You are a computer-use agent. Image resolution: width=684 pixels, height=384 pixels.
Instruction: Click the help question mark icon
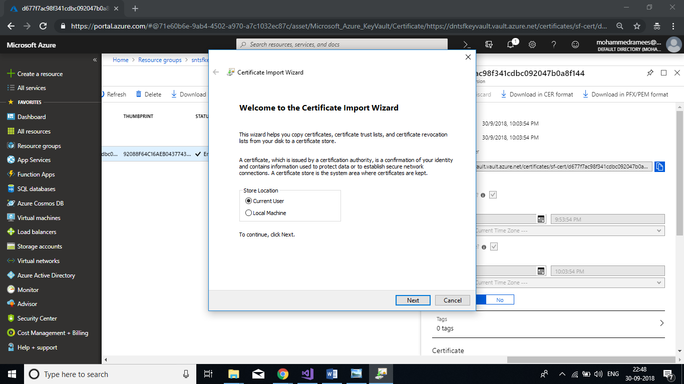click(554, 44)
